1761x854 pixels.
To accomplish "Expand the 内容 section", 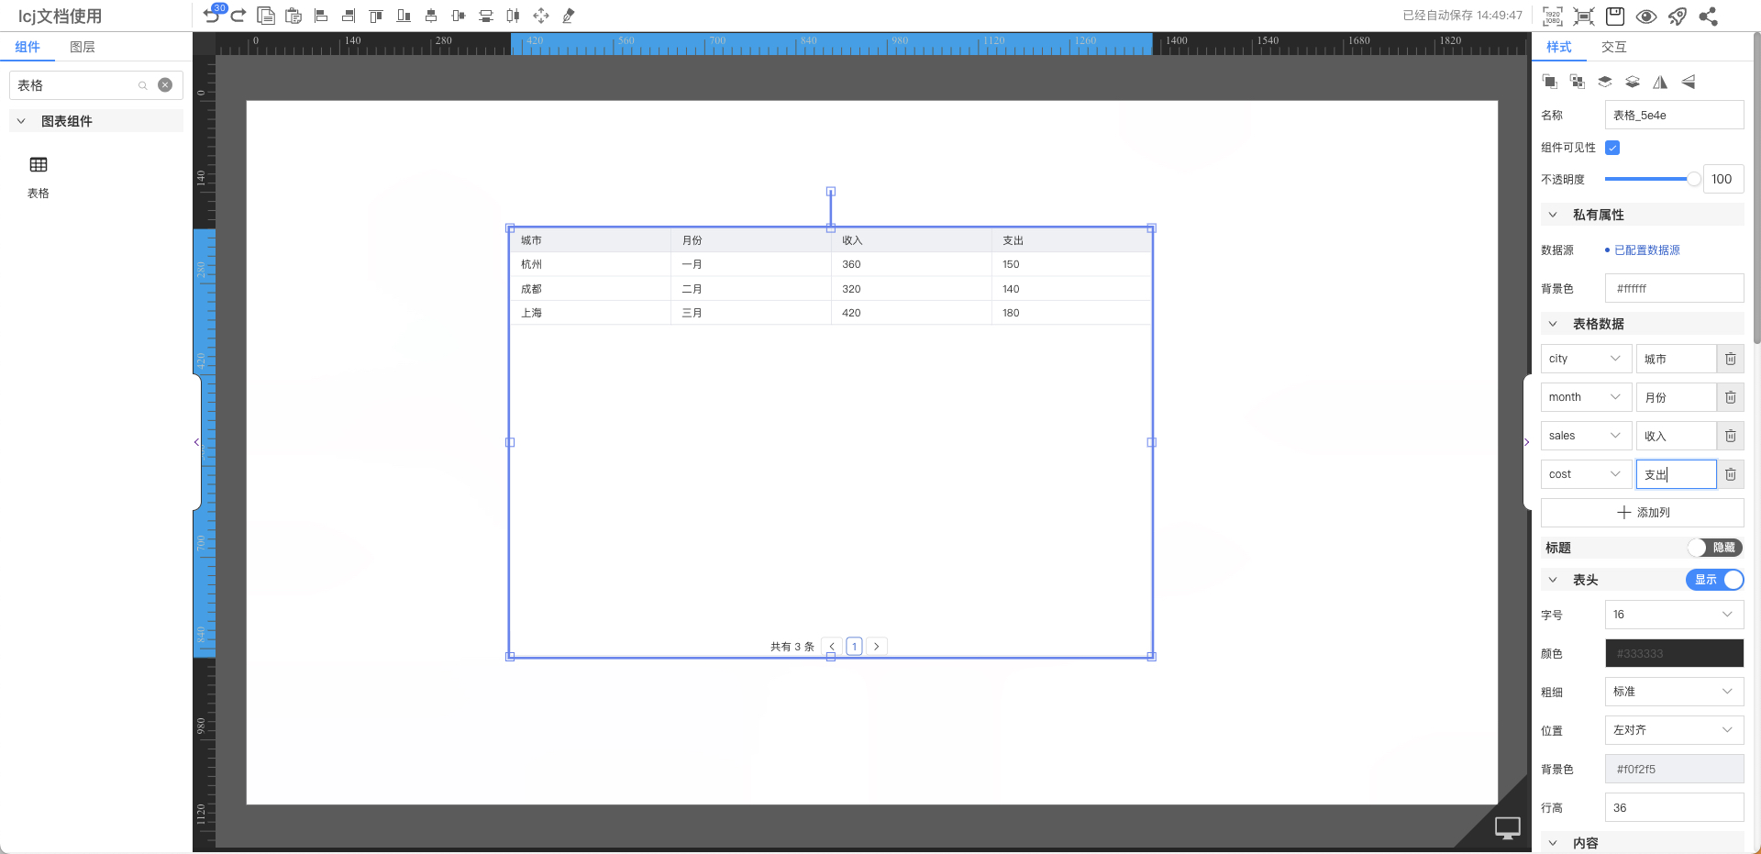I will point(1553,843).
